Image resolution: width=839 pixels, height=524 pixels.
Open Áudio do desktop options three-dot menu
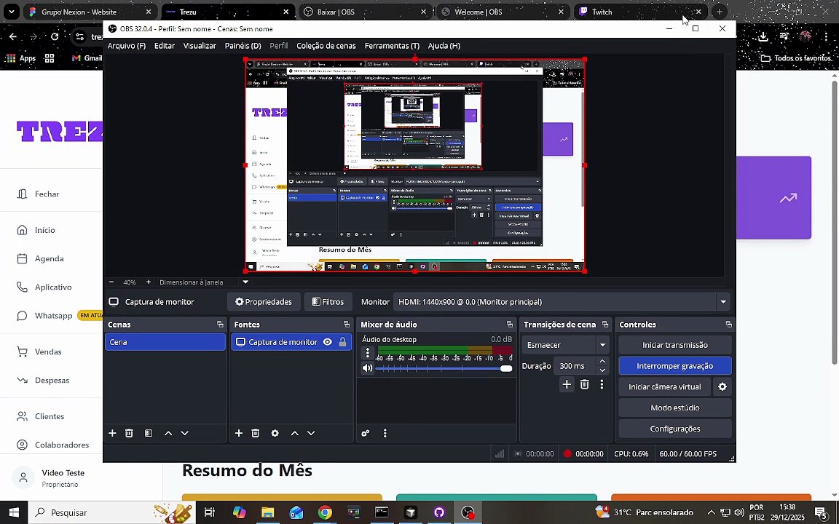pyautogui.click(x=367, y=353)
